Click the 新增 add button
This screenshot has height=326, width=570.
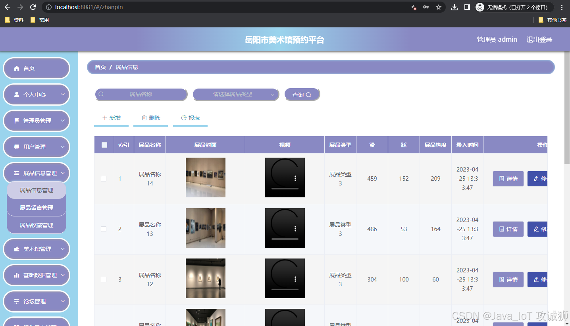pyautogui.click(x=111, y=118)
